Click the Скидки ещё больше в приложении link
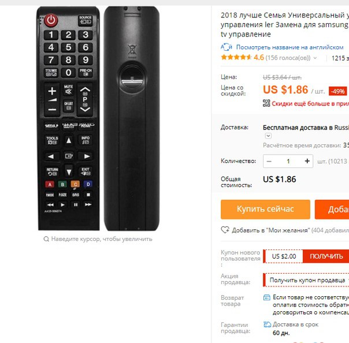This screenshot has width=349, height=343. (x=310, y=103)
